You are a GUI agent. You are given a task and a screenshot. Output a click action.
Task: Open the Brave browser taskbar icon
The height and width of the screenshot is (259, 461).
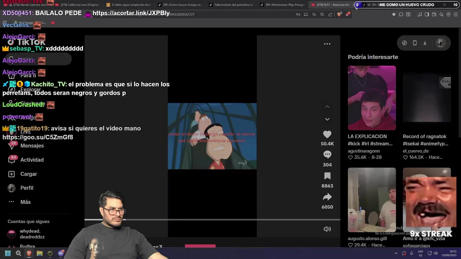29,253
